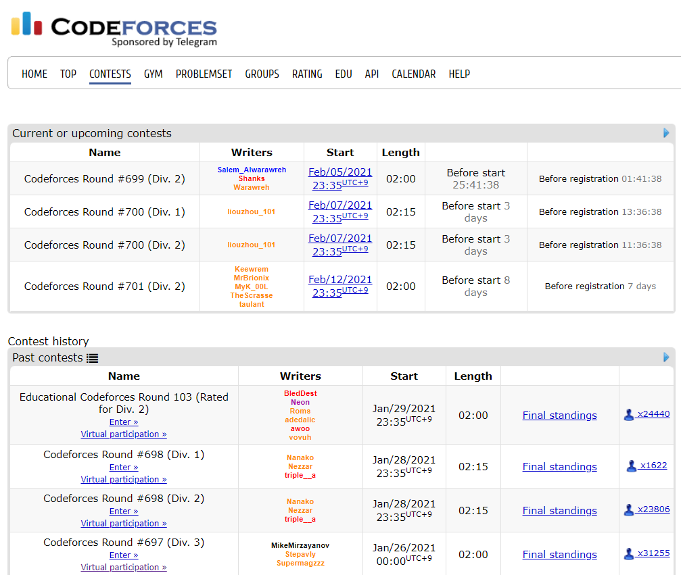The width and height of the screenshot is (681, 575).
Task: Click writer Salem_Alwarawreh
Action: pos(252,170)
